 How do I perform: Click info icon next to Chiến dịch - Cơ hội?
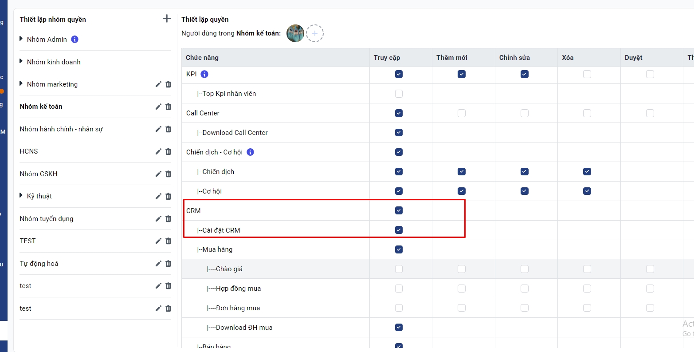(x=250, y=152)
